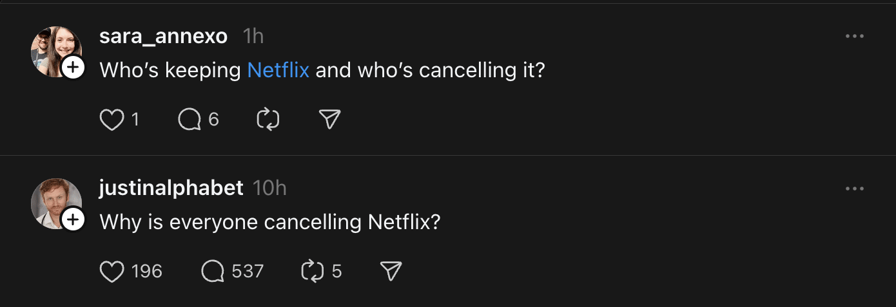Viewport: 896px width, 307px height.
Task: Open the 537 replies on justinalphabet's post
Action: pyautogui.click(x=213, y=272)
